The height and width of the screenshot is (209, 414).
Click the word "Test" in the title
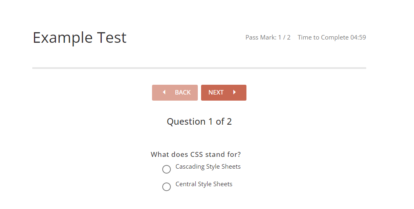(112, 37)
